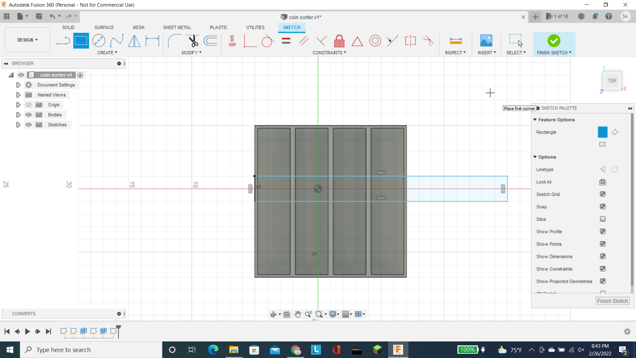
Task: Disable the Sketch Grid checkbox
Action: pyautogui.click(x=603, y=194)
